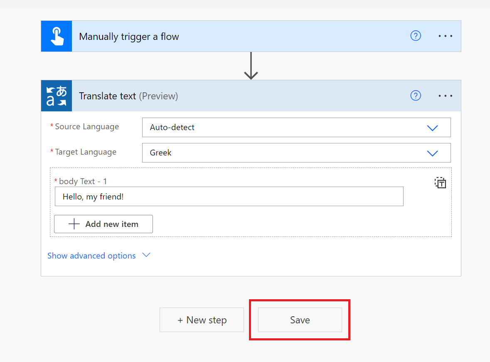Open help for Manually trigger a flow

416,36
